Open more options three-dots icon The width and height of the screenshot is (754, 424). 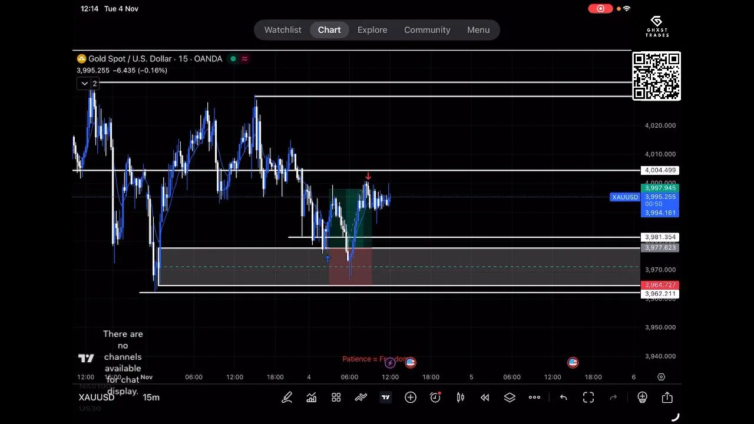[534, 397]
